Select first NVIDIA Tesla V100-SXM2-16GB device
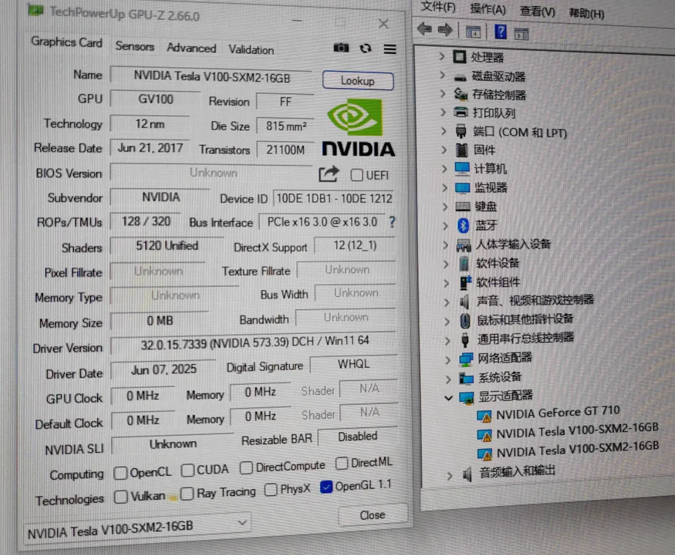This screenshot has height=555, width=675. 577,431
